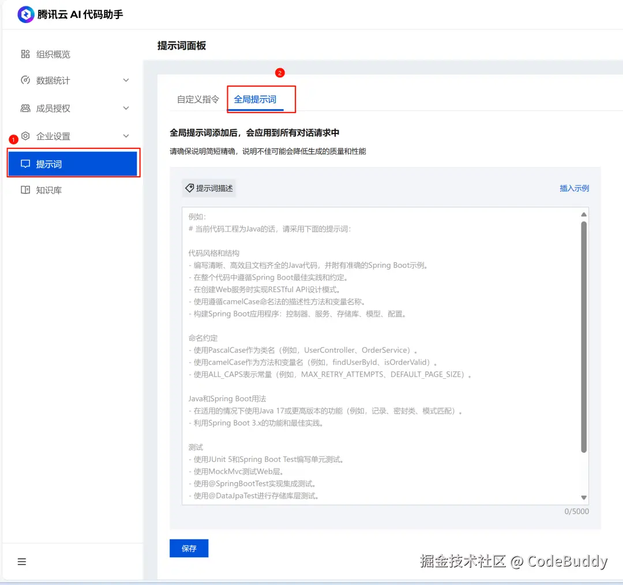Switch to the 自定义指令 tab

click(197, 99)
